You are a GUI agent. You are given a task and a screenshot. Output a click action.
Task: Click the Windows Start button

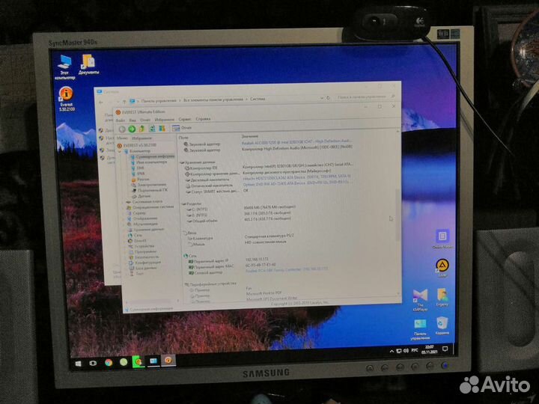point(79,363)
